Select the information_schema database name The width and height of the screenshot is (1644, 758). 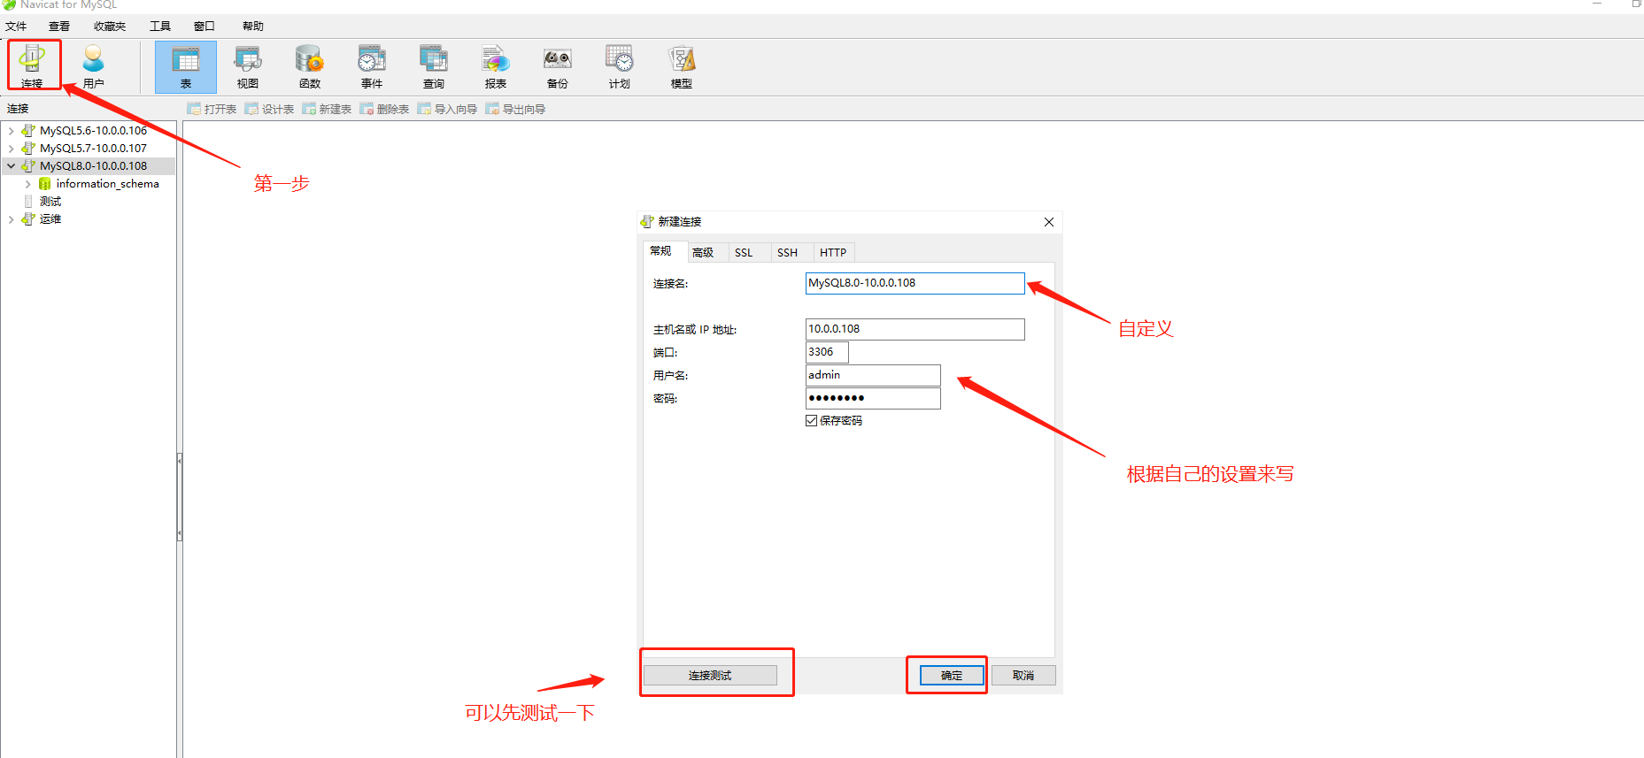tap(108, 183)
